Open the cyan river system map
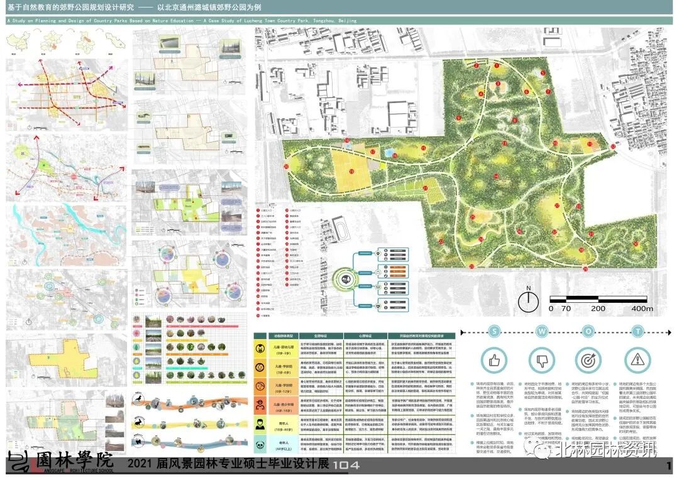679x480 pixels. pos(67,235)
